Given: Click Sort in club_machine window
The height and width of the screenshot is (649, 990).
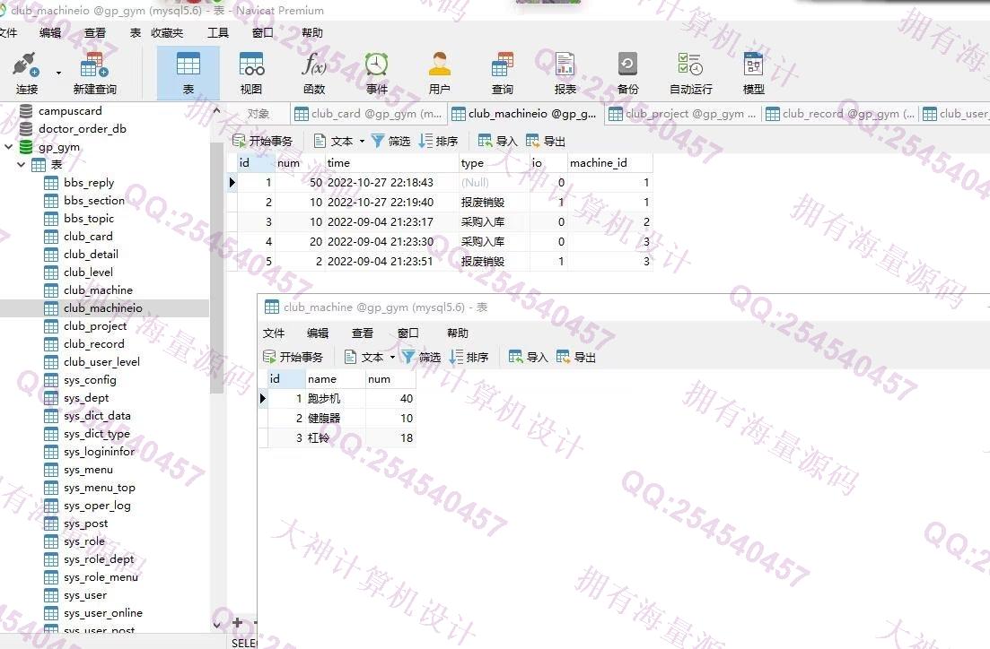Looking at the screenshot, I should pos(469,358).
